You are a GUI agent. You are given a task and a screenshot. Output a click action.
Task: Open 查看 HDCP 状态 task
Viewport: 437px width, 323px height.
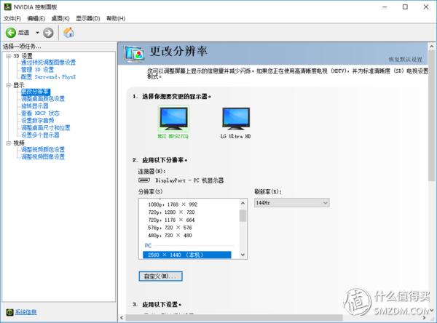click(x=40, y=113)
